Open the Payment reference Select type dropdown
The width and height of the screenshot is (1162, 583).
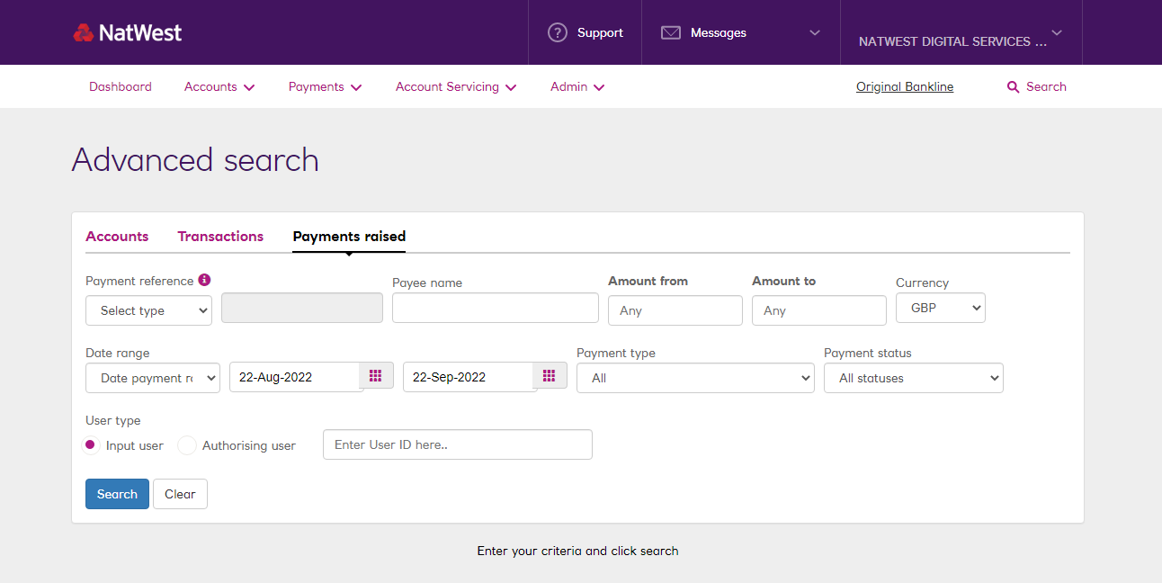(x=148, y=310)
